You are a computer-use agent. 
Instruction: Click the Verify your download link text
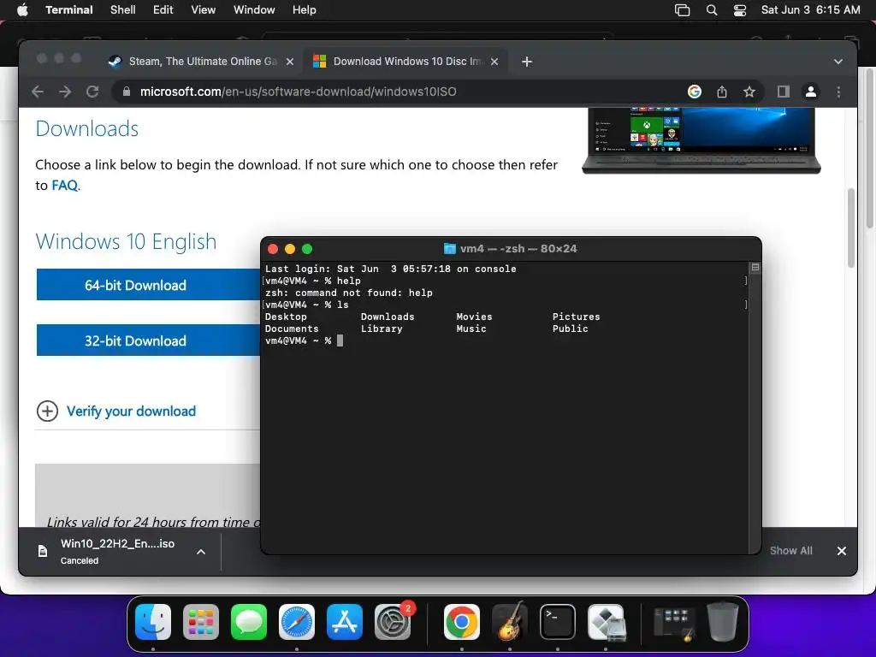(131, 411)
